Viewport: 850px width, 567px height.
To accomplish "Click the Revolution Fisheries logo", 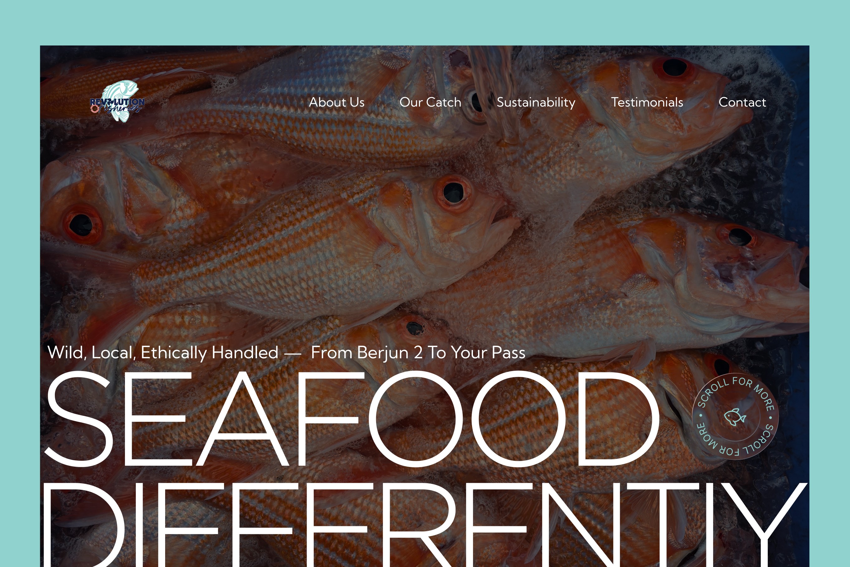I will 117,102.
